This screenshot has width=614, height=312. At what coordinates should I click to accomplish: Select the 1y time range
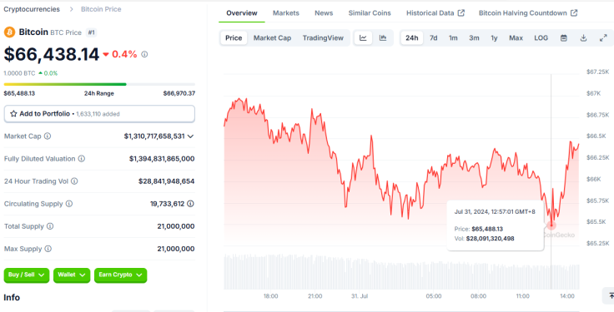coord(494,38)
